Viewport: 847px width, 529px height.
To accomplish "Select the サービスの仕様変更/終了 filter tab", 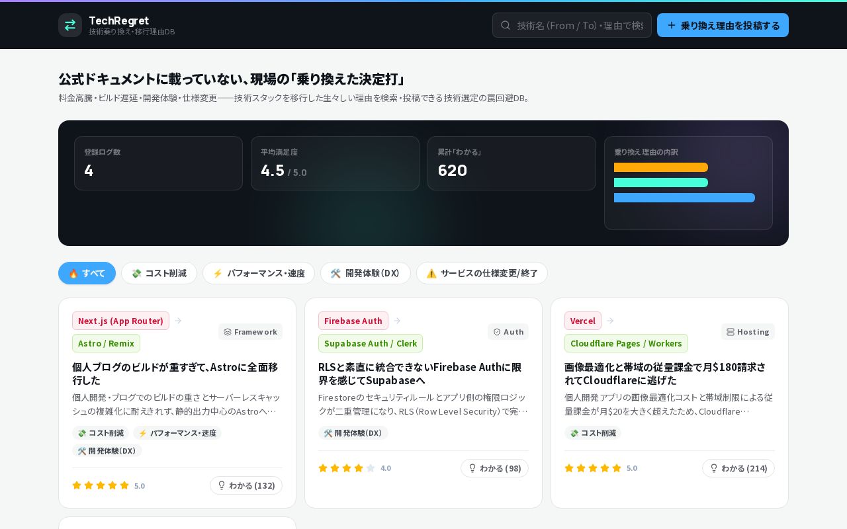I will [x=482, y=273].
